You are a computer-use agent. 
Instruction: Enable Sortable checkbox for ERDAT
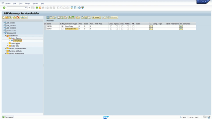point(122,29)
